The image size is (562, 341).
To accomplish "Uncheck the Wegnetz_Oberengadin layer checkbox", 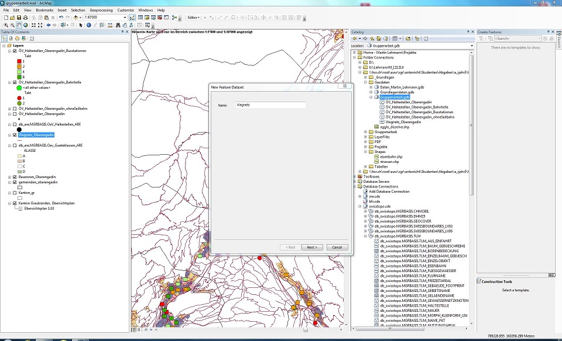I will (x=15, y=135).
